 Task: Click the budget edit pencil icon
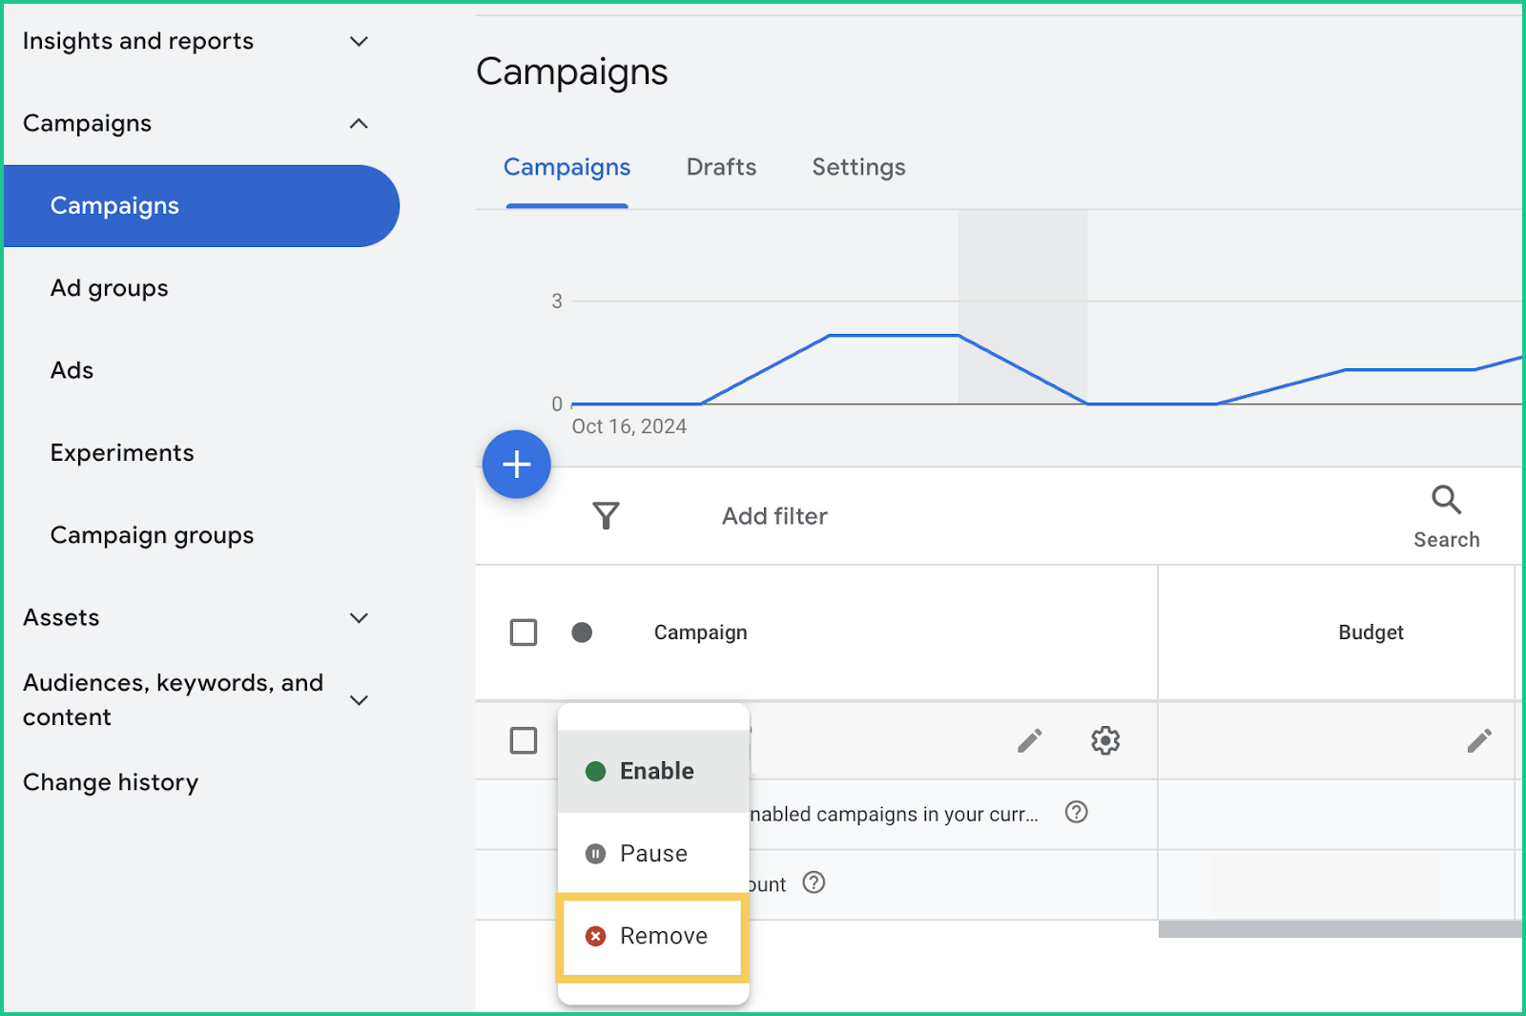1479,740
